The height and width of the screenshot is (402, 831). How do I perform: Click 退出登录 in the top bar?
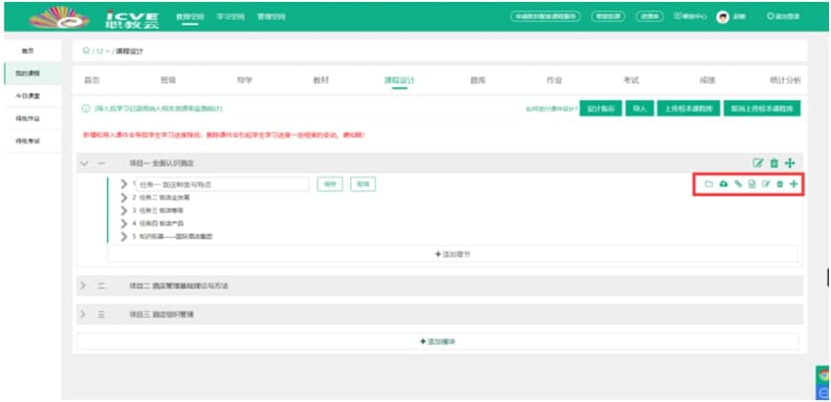point(783,17)
